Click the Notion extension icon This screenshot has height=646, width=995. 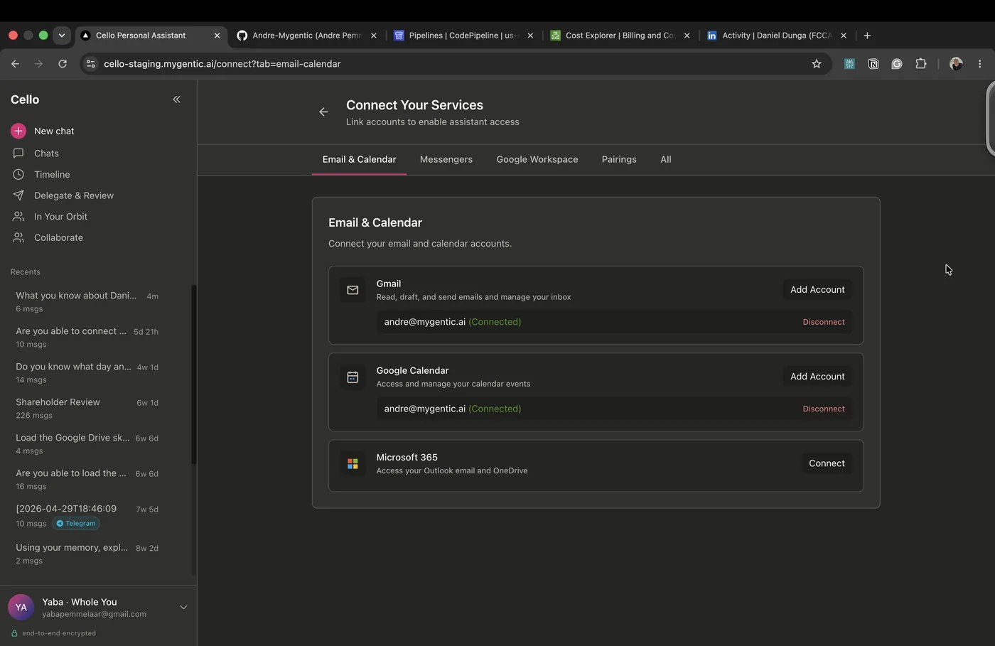[x=873, y=64]
